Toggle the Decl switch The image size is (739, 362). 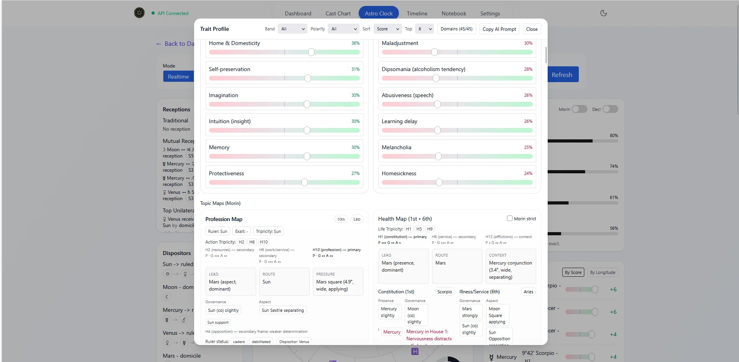pyautogui.click(x=610, y=109)
